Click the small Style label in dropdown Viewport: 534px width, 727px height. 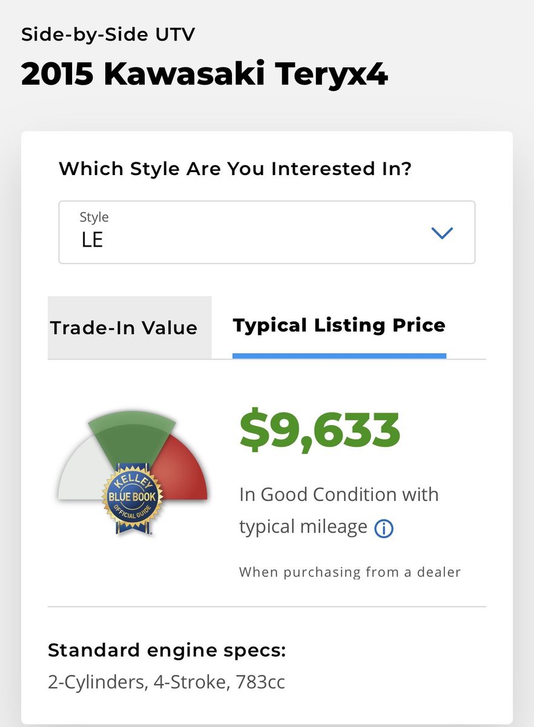(94, 217)
